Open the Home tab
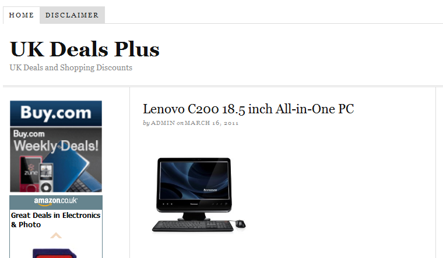Image resolution: width=443 pixels, height=258 pixels. point(22,15)
